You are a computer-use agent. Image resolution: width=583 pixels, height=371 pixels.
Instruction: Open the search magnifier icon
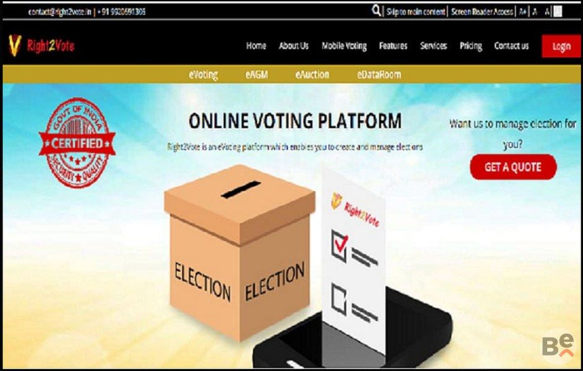pyautogui.click(x=377, y=11)
